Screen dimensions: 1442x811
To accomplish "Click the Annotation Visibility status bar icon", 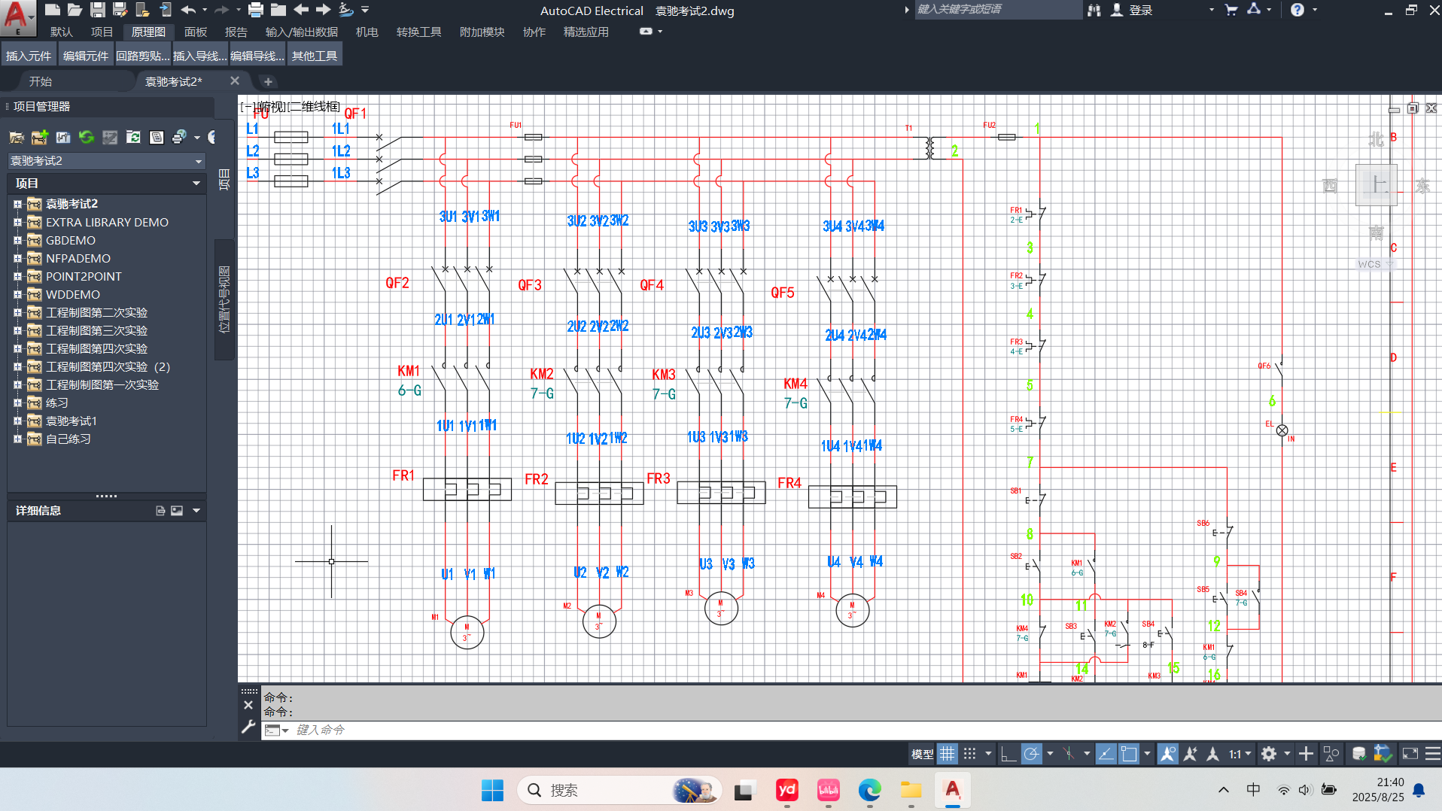I will click(x=1168, y=754).
